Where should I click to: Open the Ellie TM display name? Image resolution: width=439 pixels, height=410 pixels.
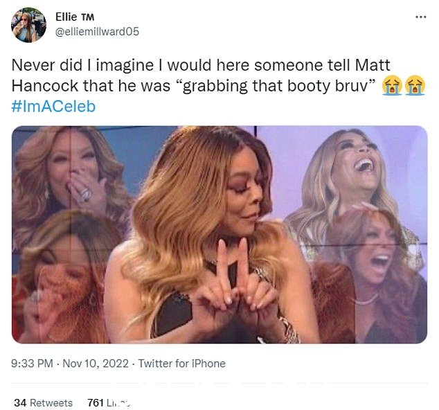[x=75, y=17]
